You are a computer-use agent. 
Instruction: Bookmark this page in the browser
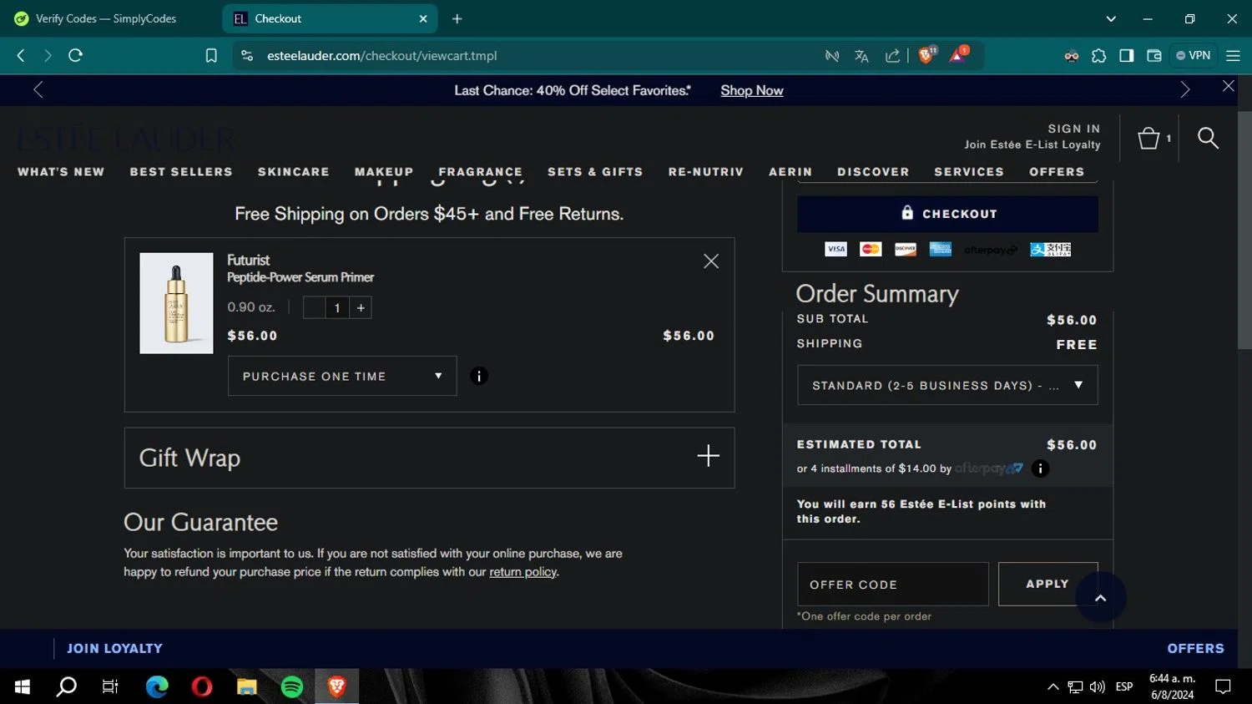click(211, 55)
